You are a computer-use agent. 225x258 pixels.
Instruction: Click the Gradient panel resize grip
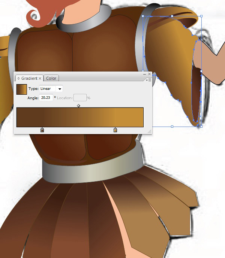(x=150, y=131)
